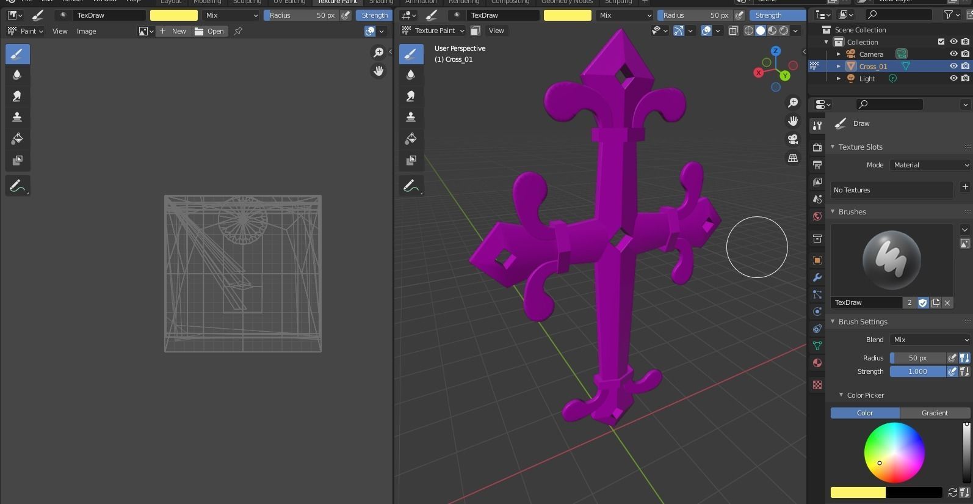Switch to solid viewport shading
973x504 pixels.
point(761,31)
